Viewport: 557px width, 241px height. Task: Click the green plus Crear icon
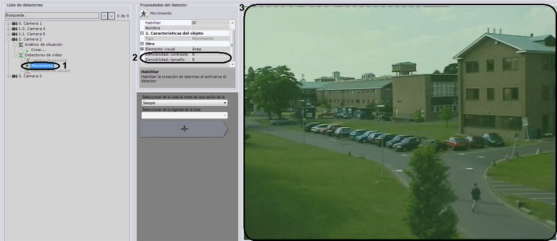pyautogui.click(x=27, y=50)
